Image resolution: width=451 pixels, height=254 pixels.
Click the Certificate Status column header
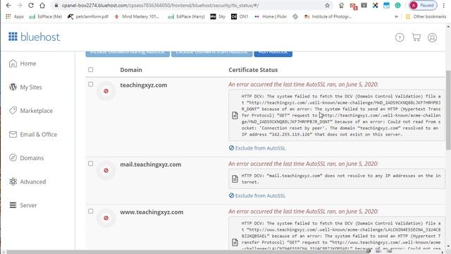click(x=253, y=70)
